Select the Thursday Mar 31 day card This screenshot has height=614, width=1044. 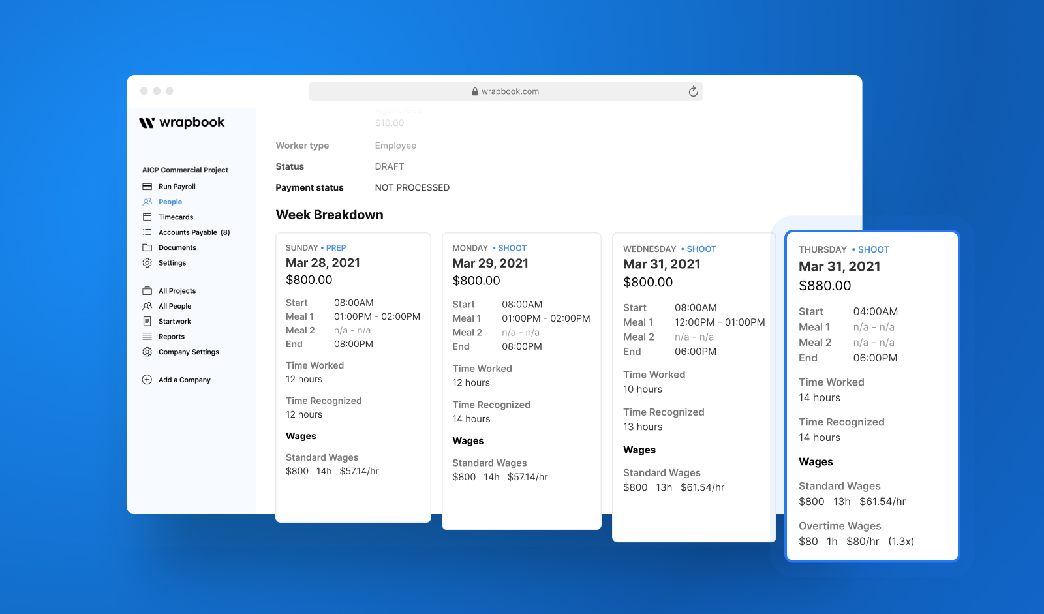click(x=872, y=396)
